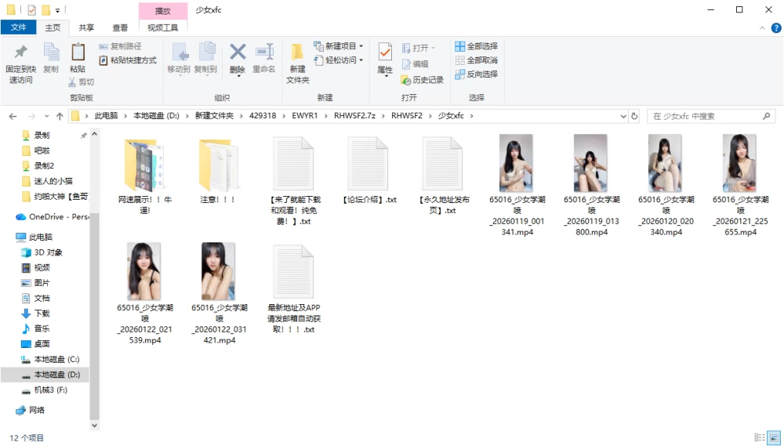Image resolution: width=784 pixels, height=446 pixels.
Task: Choose 全部选择 to select all items
Action: pyautogui.click(x=476, y=46)
